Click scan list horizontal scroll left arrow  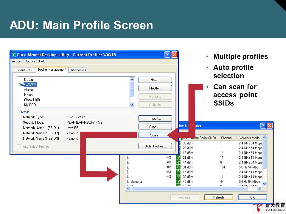[x=128, y=188]
